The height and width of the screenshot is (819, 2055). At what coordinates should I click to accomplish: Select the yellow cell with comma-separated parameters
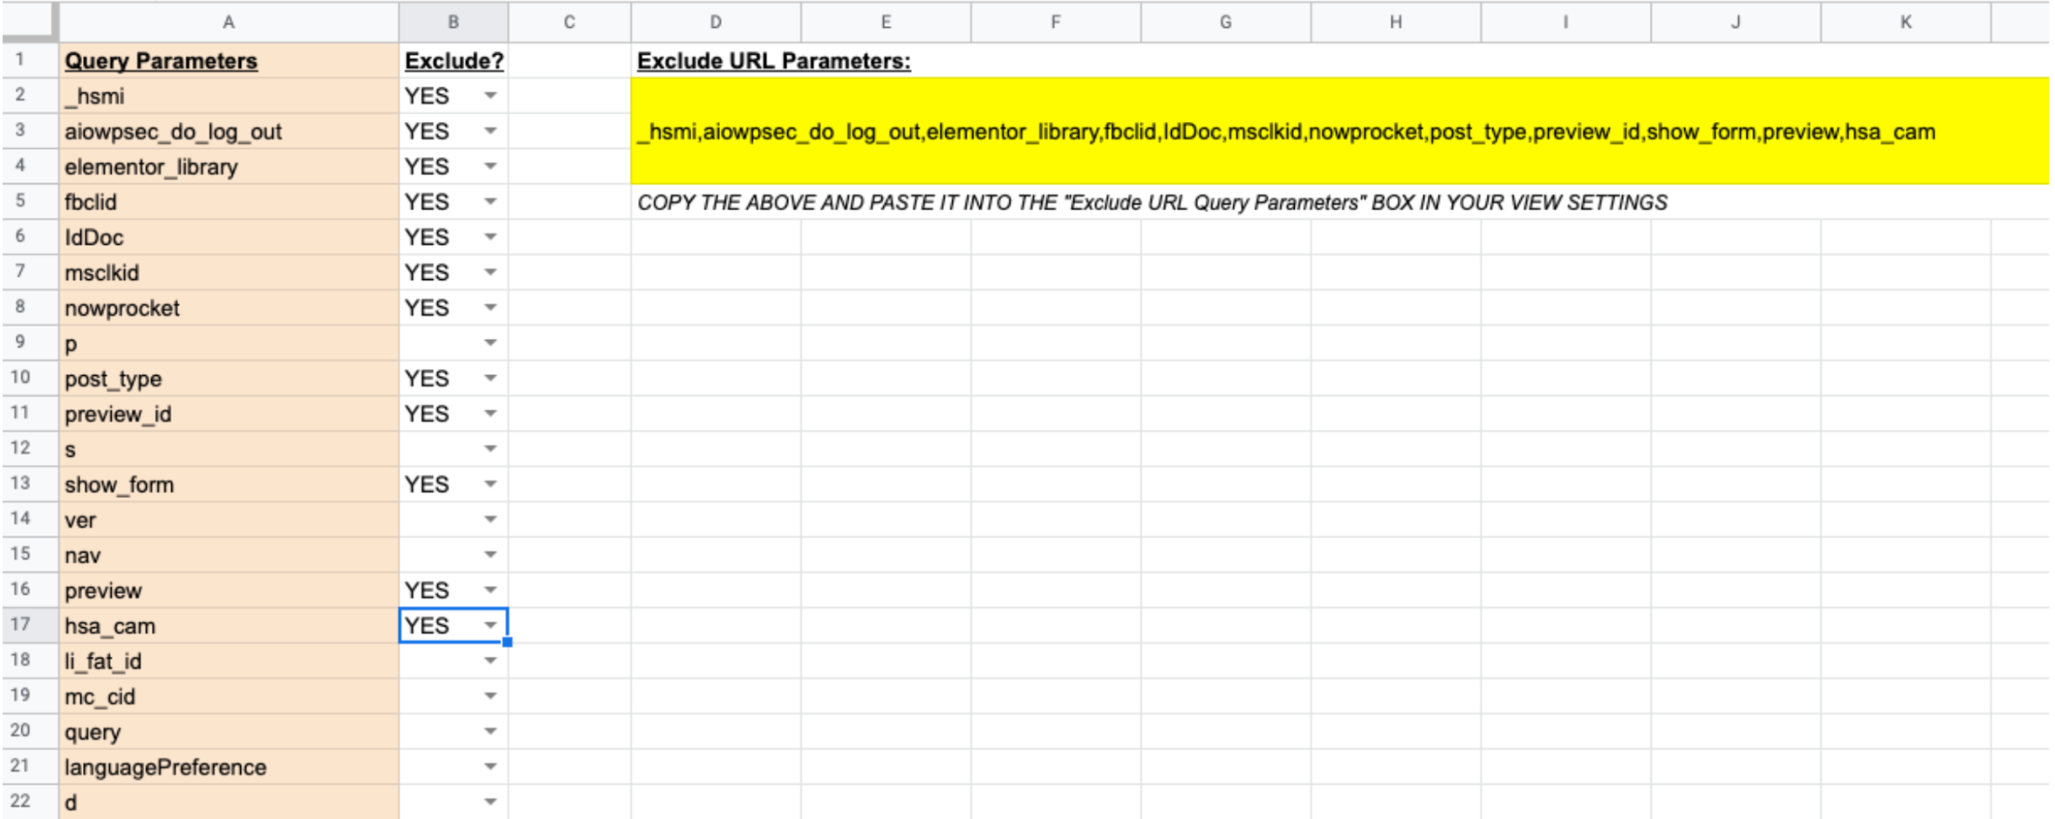(x=1340, y=131)
